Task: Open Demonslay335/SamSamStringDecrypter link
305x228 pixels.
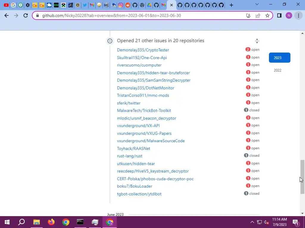Action: 154,80
